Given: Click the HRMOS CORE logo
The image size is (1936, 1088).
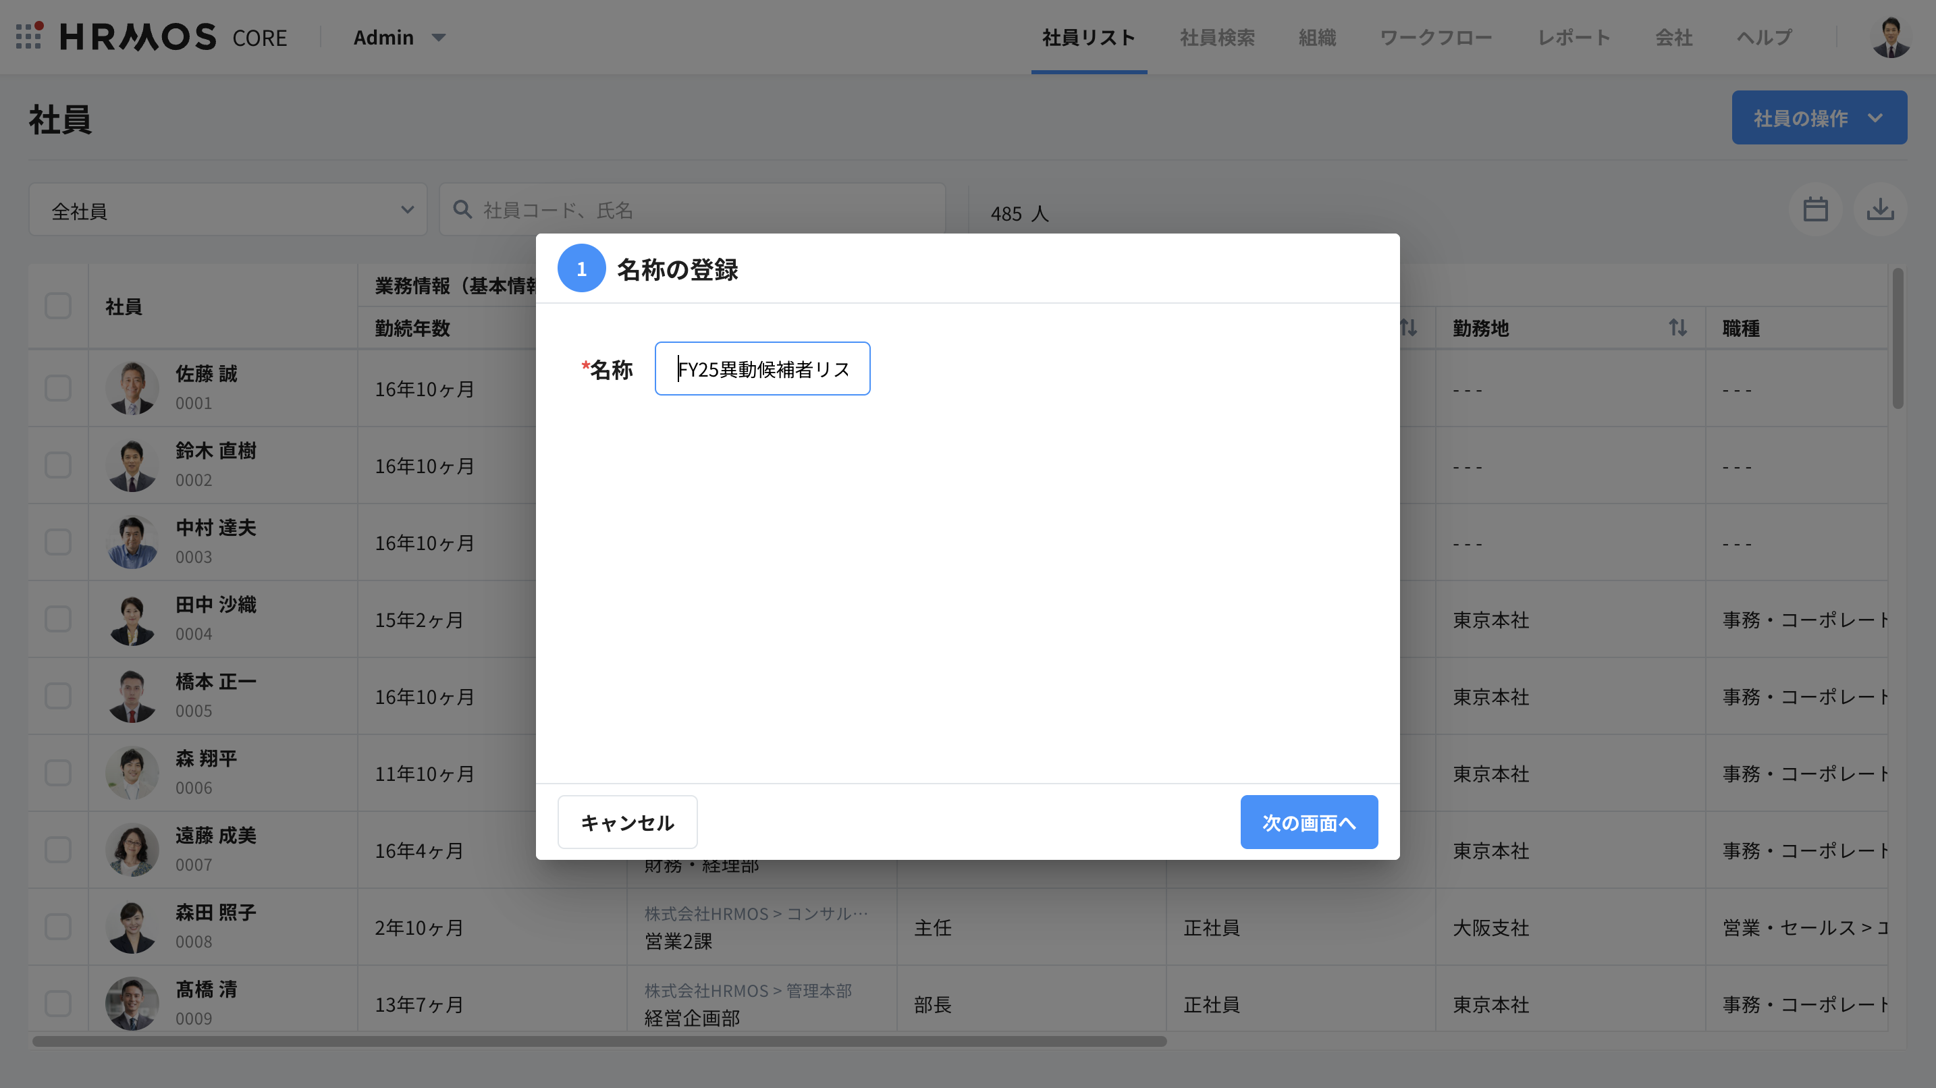Looking at the screenshot, I should point(173,37).
